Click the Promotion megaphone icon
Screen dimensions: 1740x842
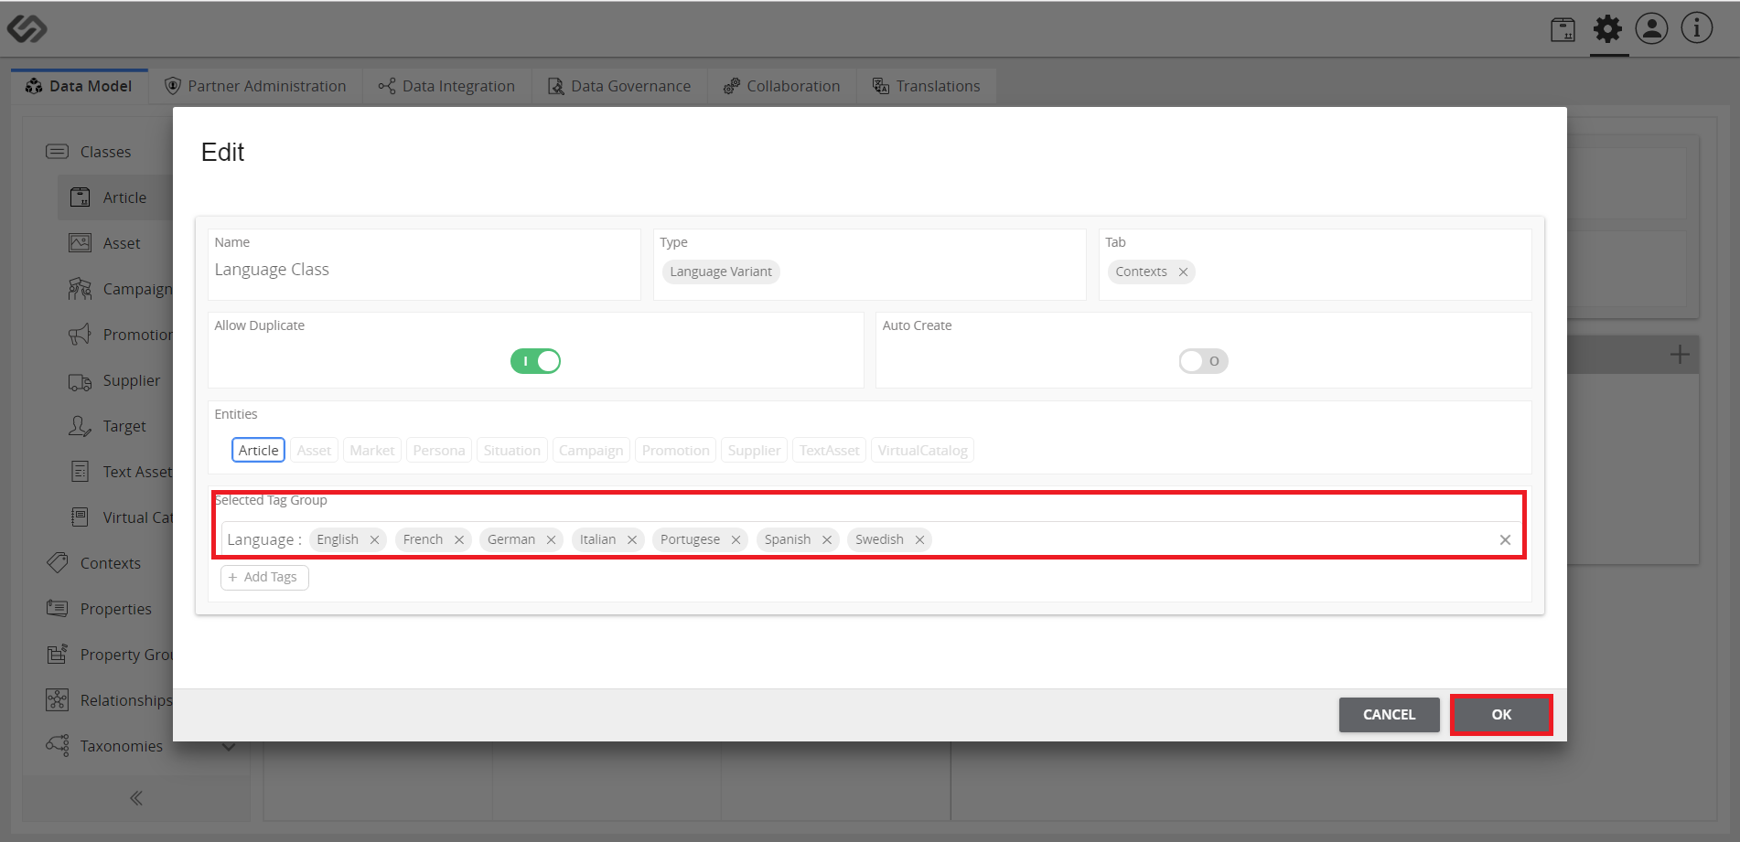81,335
